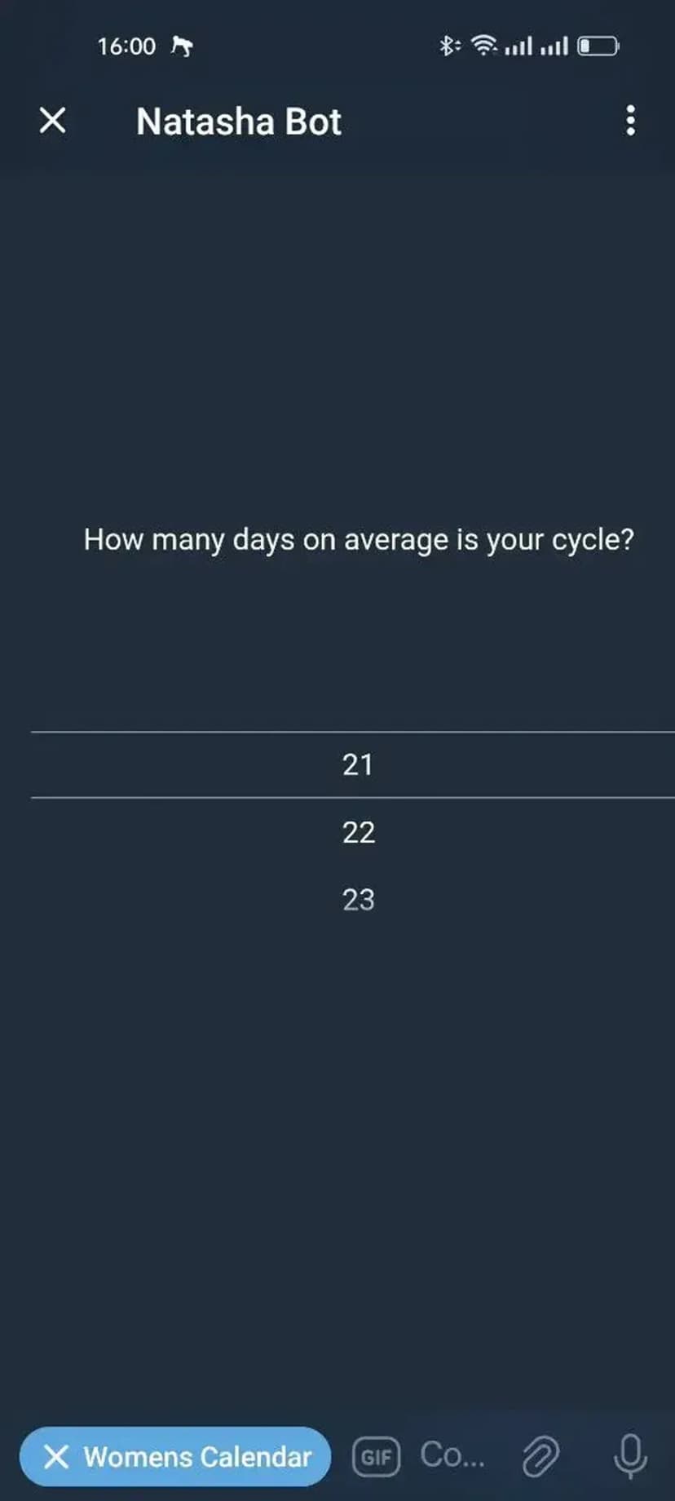Tap the notification icon beside the clock
The image size is (675, 1501).
(x=182, y=46)
